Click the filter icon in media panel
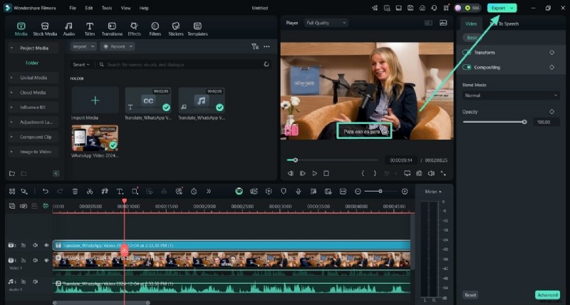 255,46
